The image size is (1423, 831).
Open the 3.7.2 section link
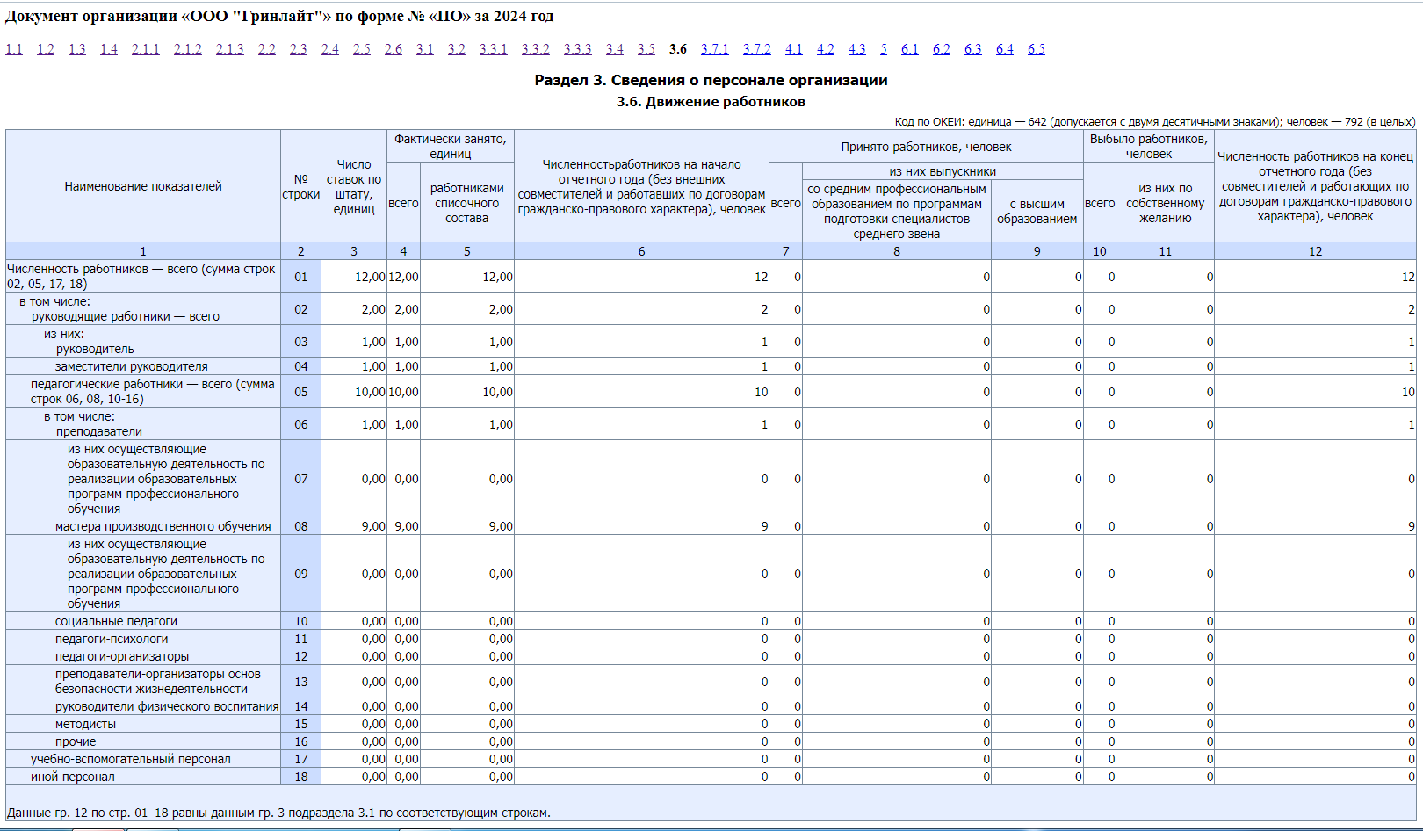[757, 49]
